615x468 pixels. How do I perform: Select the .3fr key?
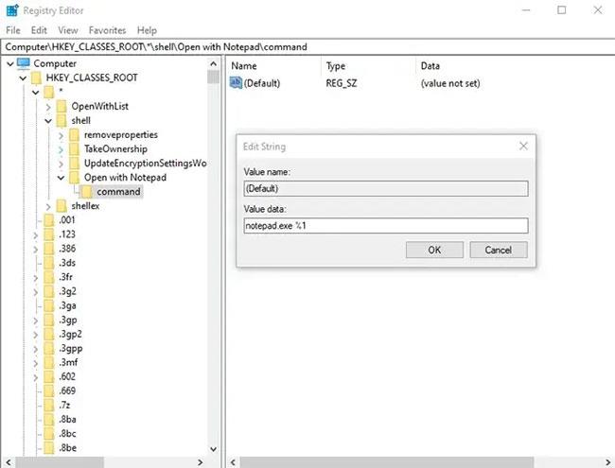[x=65, y=277]
